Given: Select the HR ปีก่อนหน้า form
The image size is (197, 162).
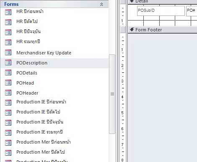Looking at the screenshot, I should coord(30,11).
